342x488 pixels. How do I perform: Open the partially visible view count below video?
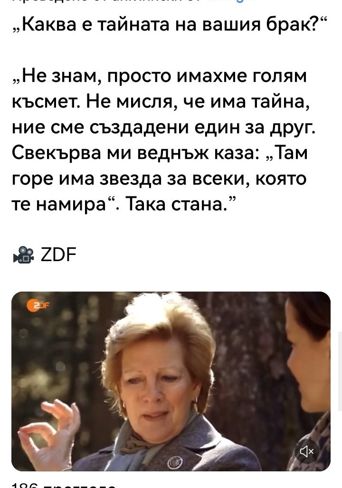[64, 486]
